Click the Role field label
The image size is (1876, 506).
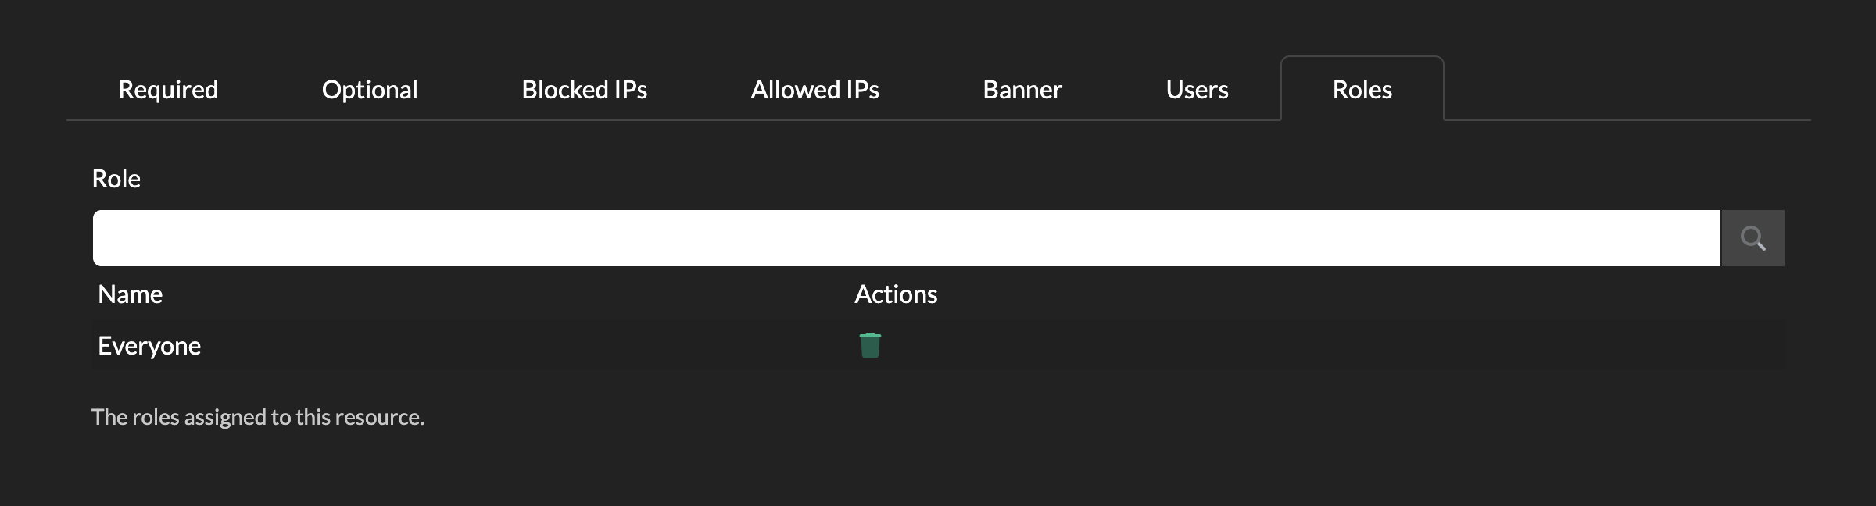coord(116,179)
